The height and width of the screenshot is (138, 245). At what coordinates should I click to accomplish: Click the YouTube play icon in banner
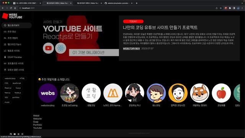click(48, 48)
